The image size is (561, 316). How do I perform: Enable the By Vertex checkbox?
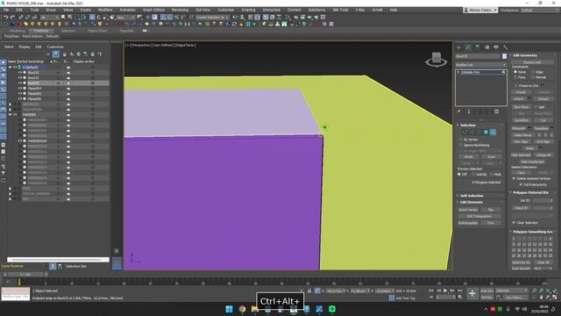pyautogui.click(x=461, y=140)
